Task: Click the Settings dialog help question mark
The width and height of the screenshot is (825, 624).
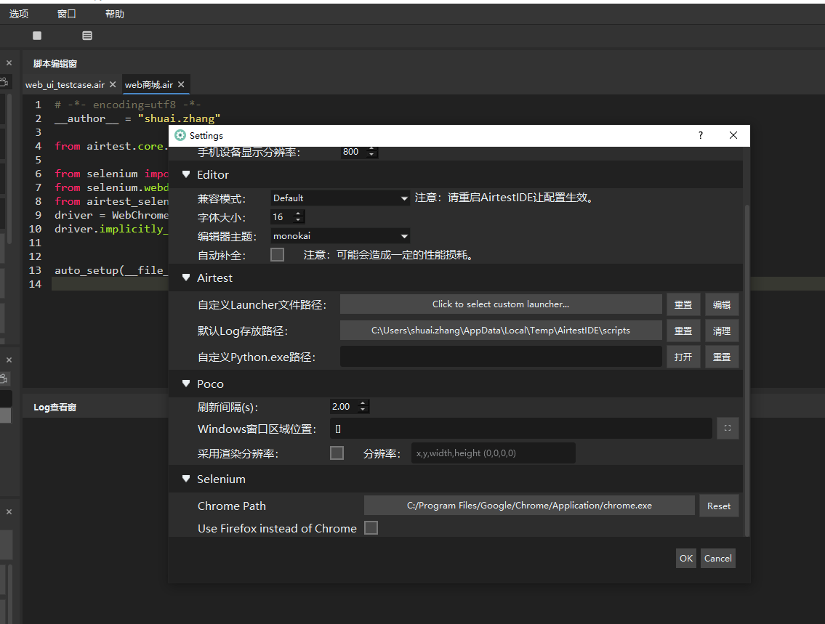Action: 701,135
